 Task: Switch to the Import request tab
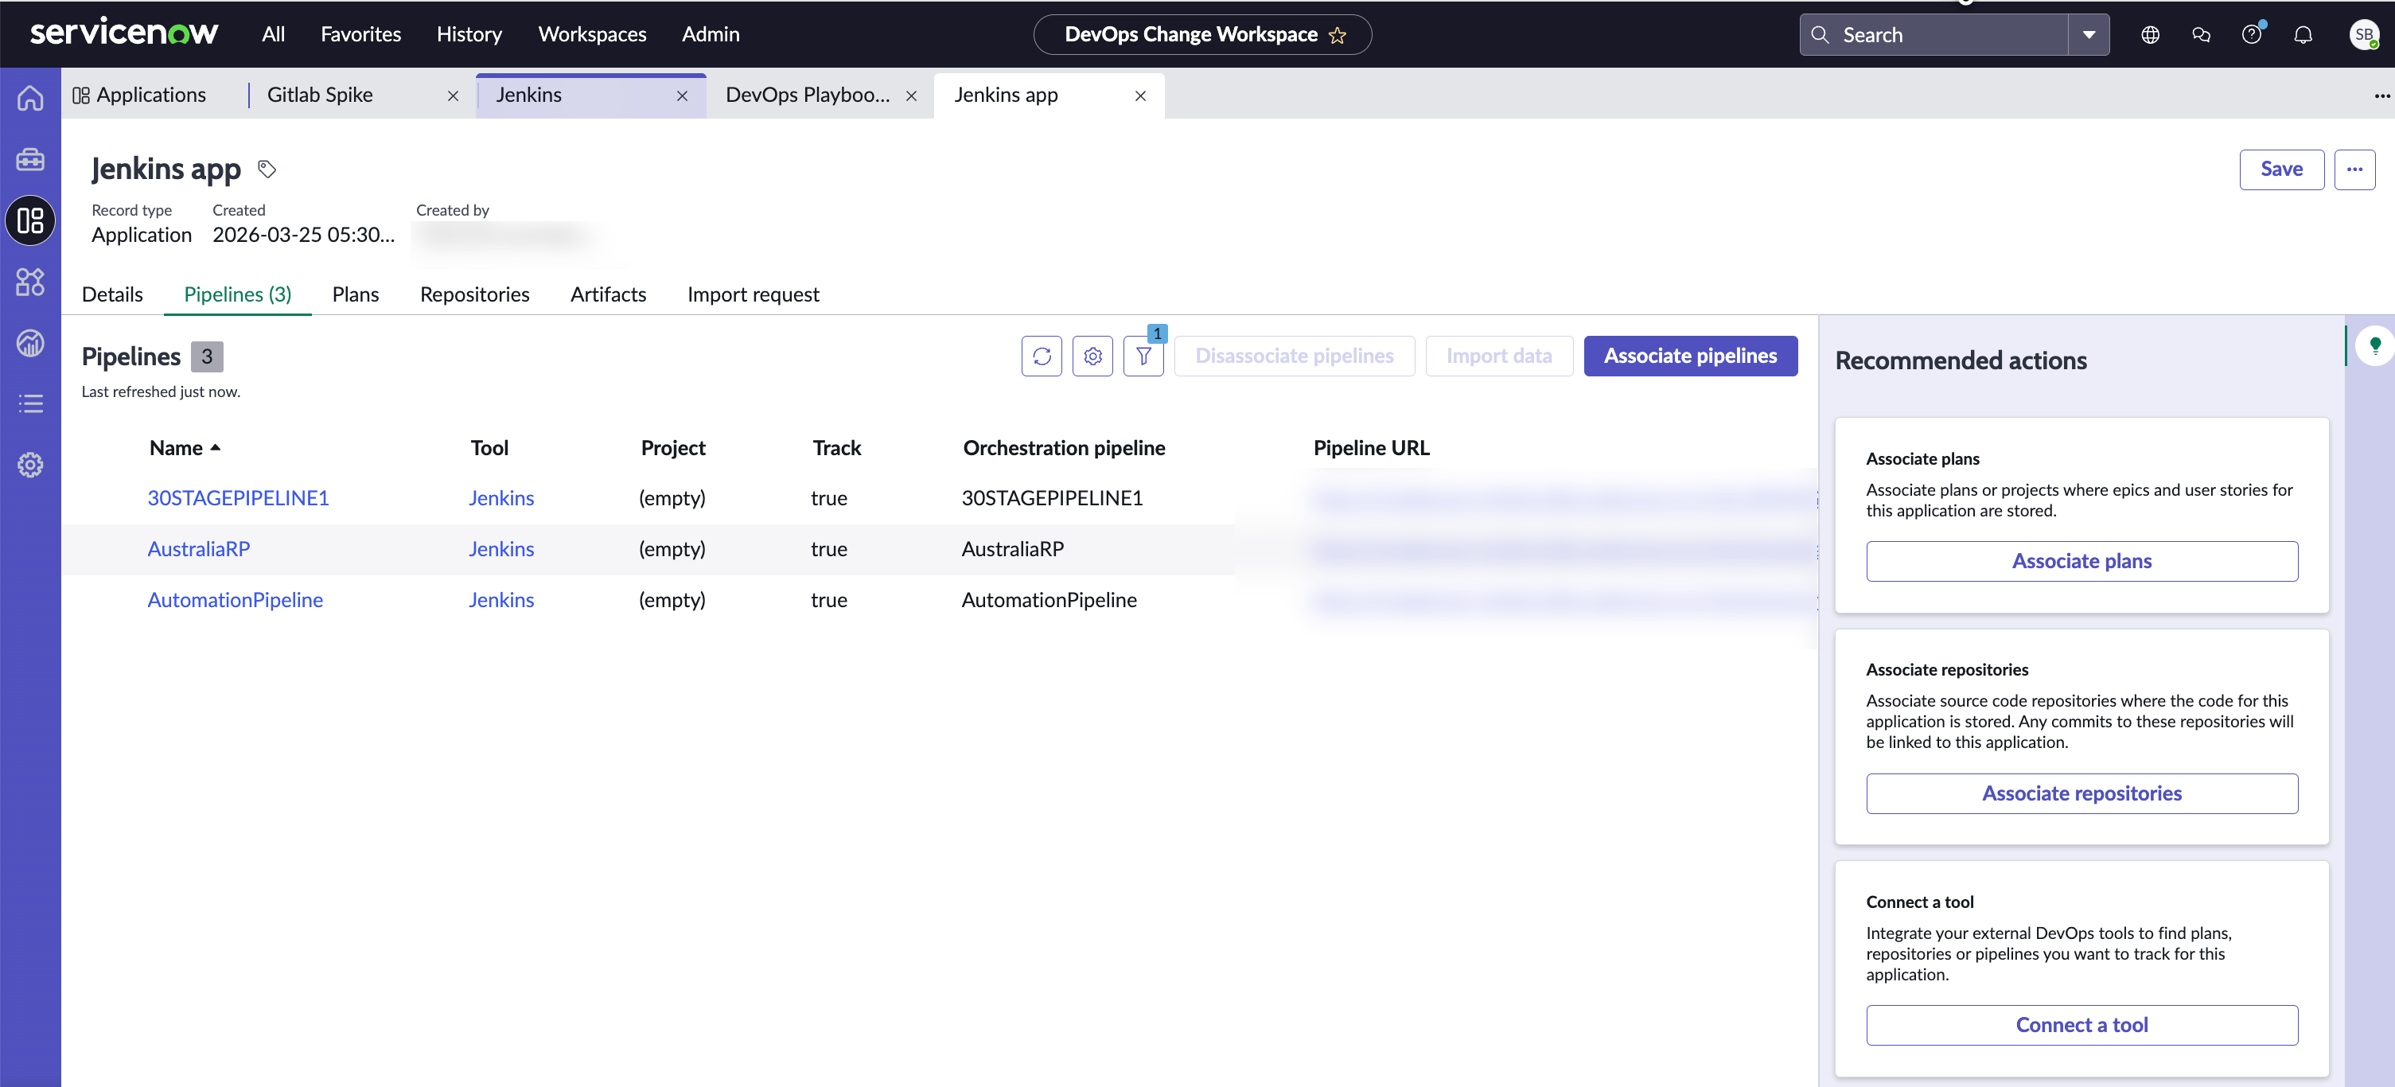pyautogui.click(x=753, y=294)
